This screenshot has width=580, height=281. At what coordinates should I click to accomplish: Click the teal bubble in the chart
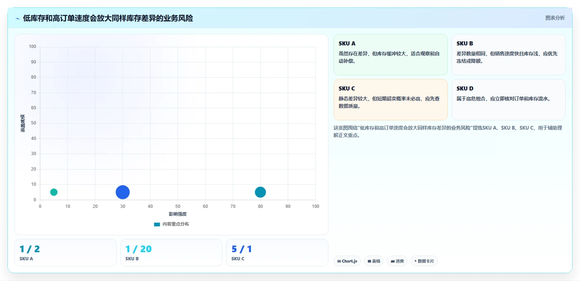260,192
